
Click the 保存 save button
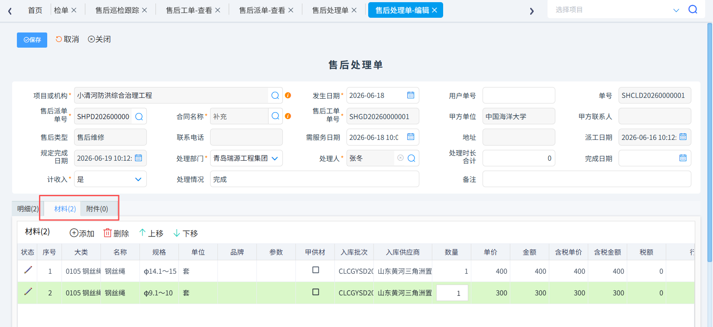click(x=32, y=40)
